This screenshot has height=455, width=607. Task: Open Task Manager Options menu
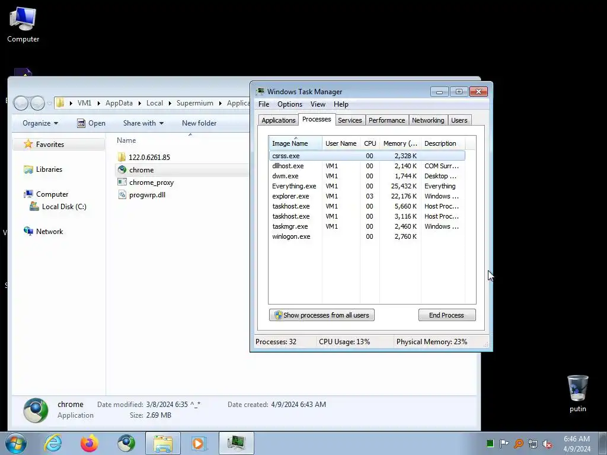[x=289, y=104]
